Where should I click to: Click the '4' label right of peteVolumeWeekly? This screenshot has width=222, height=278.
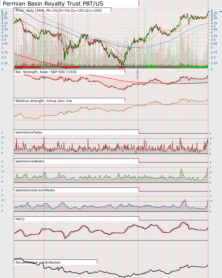point(210,162)
